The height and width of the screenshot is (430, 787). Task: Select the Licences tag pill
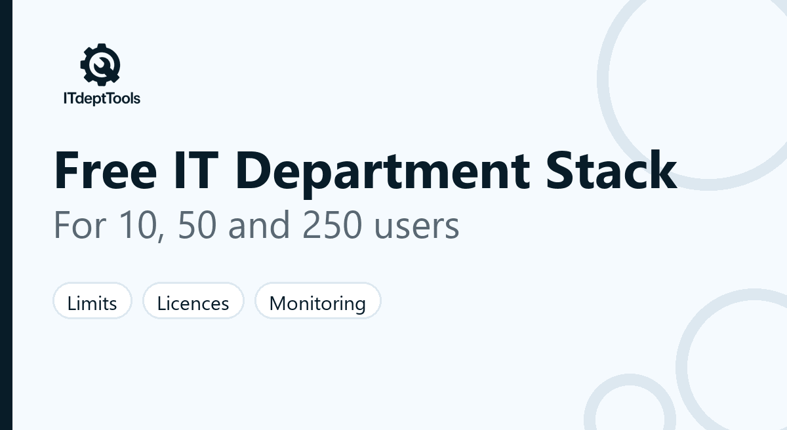tap(193, 301)
